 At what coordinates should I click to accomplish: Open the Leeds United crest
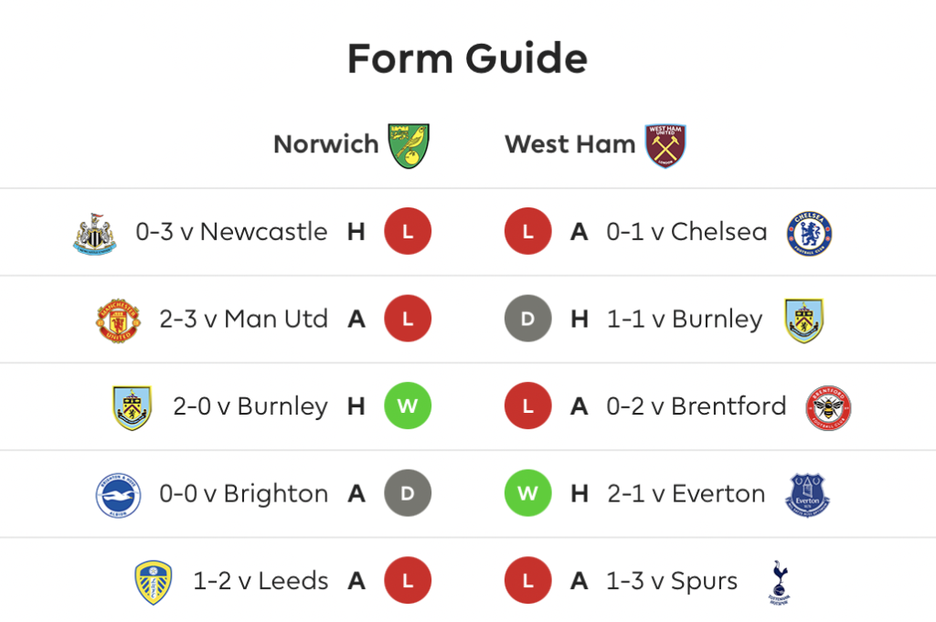154,582
